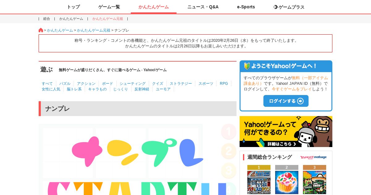Filter games by ボード category
Screen dimensions: 371x195
(x=108, y=84)
